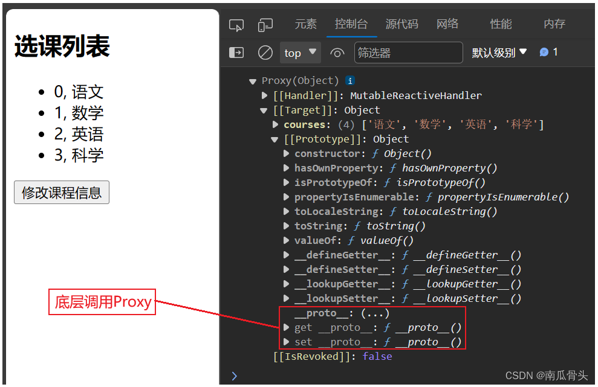Clear the console with the ban icon
This screenshot has height=387, width=598.
tap(265, 53)
